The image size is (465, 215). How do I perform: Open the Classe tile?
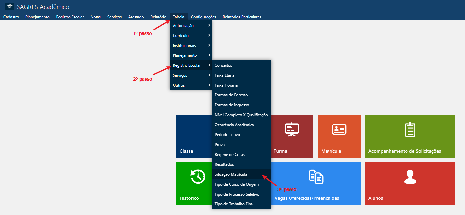[x=194, y=137]
